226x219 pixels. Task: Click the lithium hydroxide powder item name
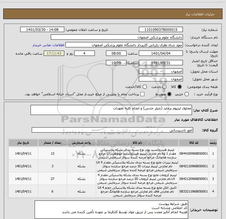tap(137, 153)
